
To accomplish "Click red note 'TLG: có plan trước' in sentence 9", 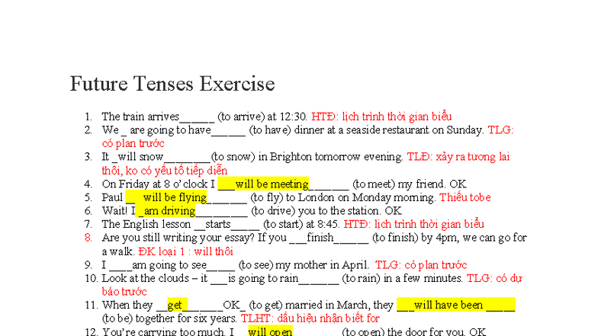I will (x=421, y=265).
